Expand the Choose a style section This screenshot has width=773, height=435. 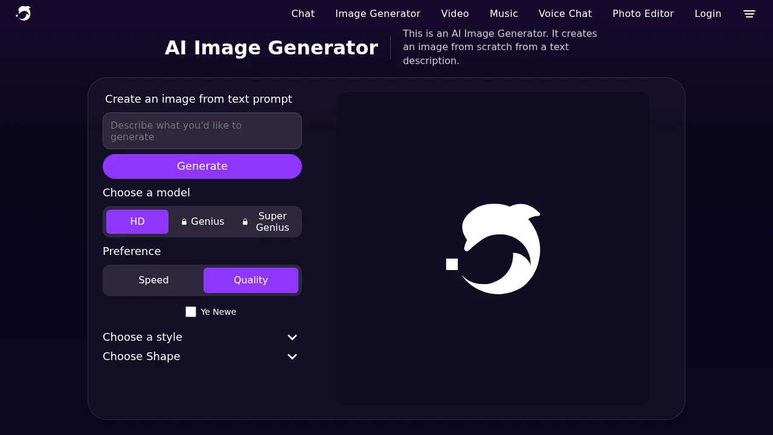click(x=143, y=337)
